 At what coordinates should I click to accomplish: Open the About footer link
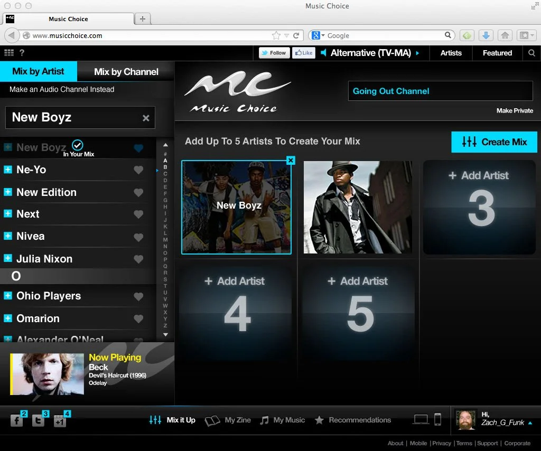tap(395, 443)
